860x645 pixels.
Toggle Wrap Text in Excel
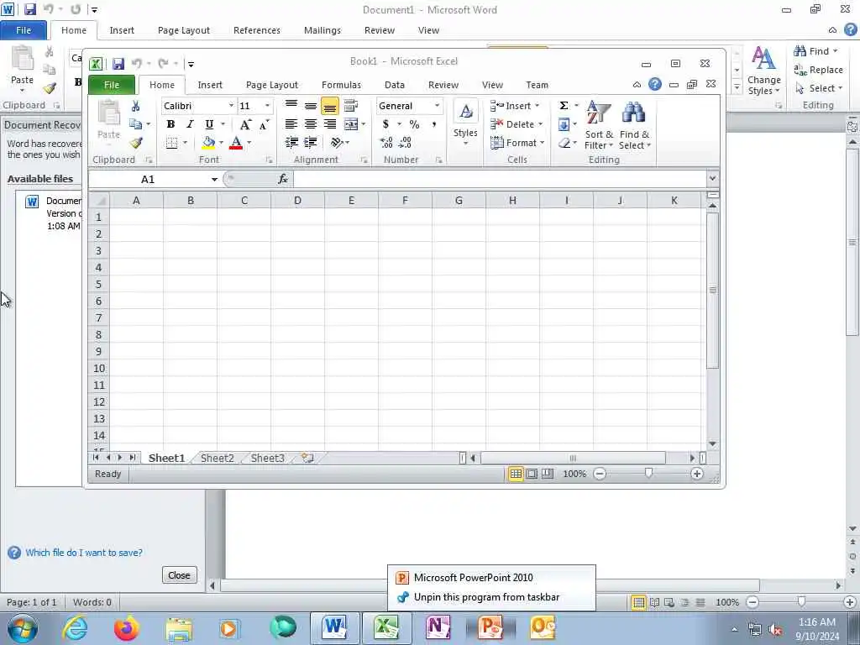(x=351, y=105)
